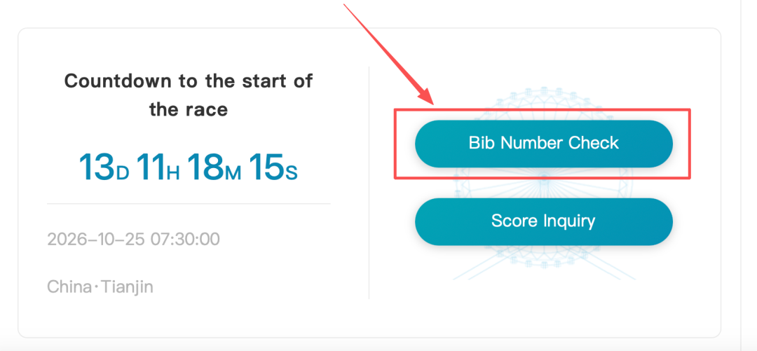
Task: Click the S unit label after 15
Action: pyautogui.click(x=291, y=172)
